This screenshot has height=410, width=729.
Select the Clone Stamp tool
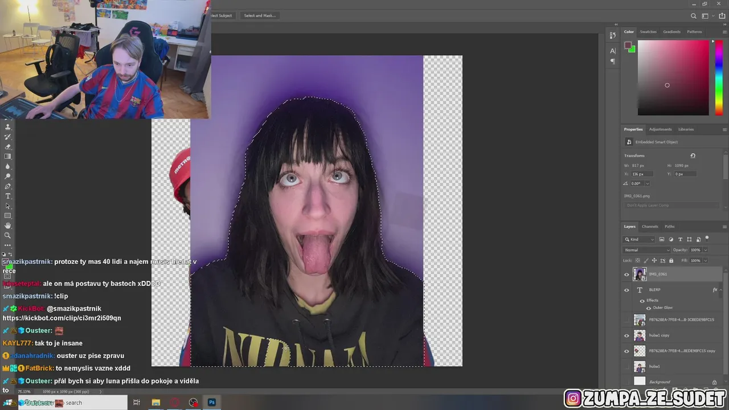[x=8, y=127]
